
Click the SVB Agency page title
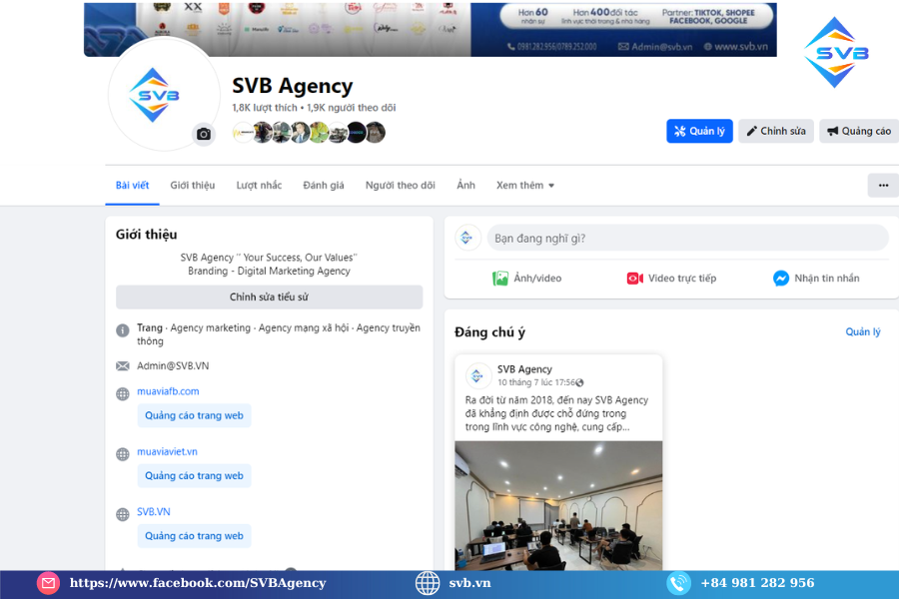click(292, 86)
